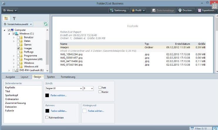This screenshot has height=130, width=218.
Task: Uncheck the Images folder checkbox
Action: click(x=18, y=48)
